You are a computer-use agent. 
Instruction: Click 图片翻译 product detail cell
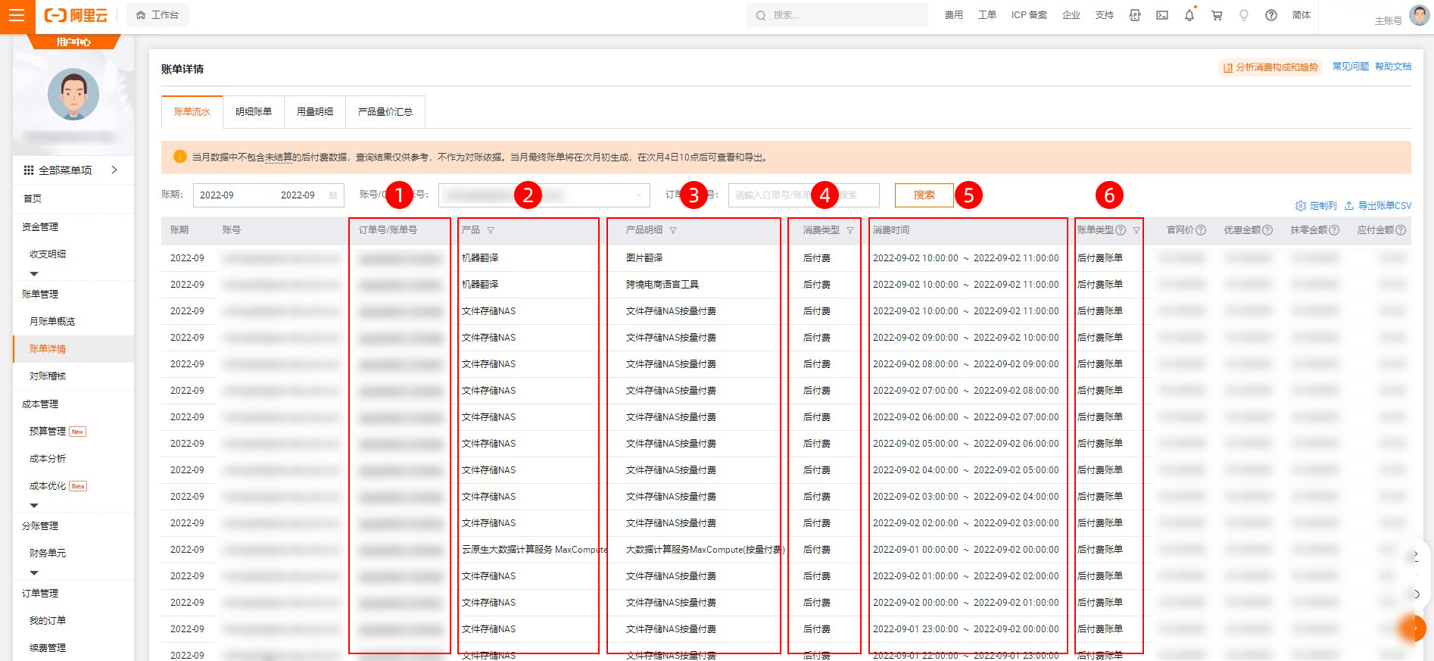click(x=644, y=258)
